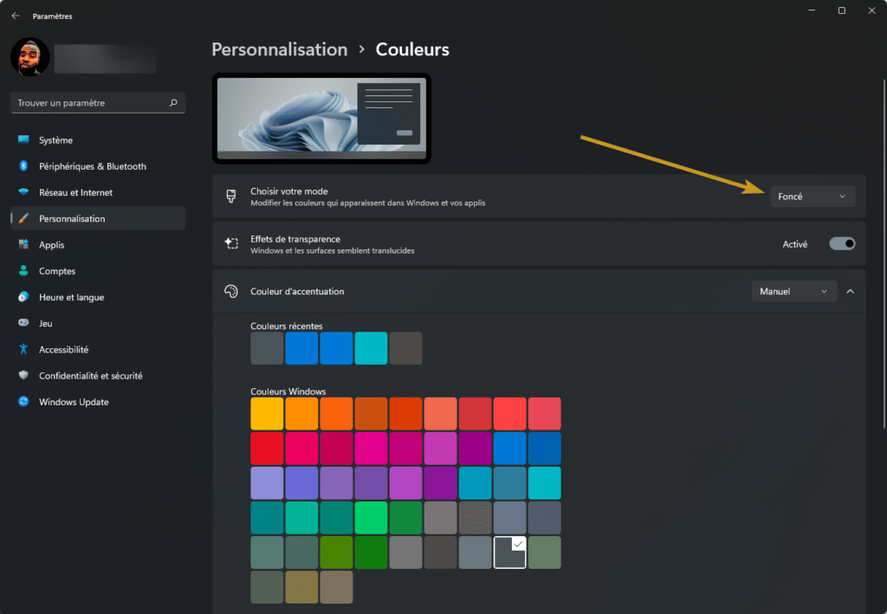
Task: Maximize the Paramètres window
Action: click(x=842, y=10)
